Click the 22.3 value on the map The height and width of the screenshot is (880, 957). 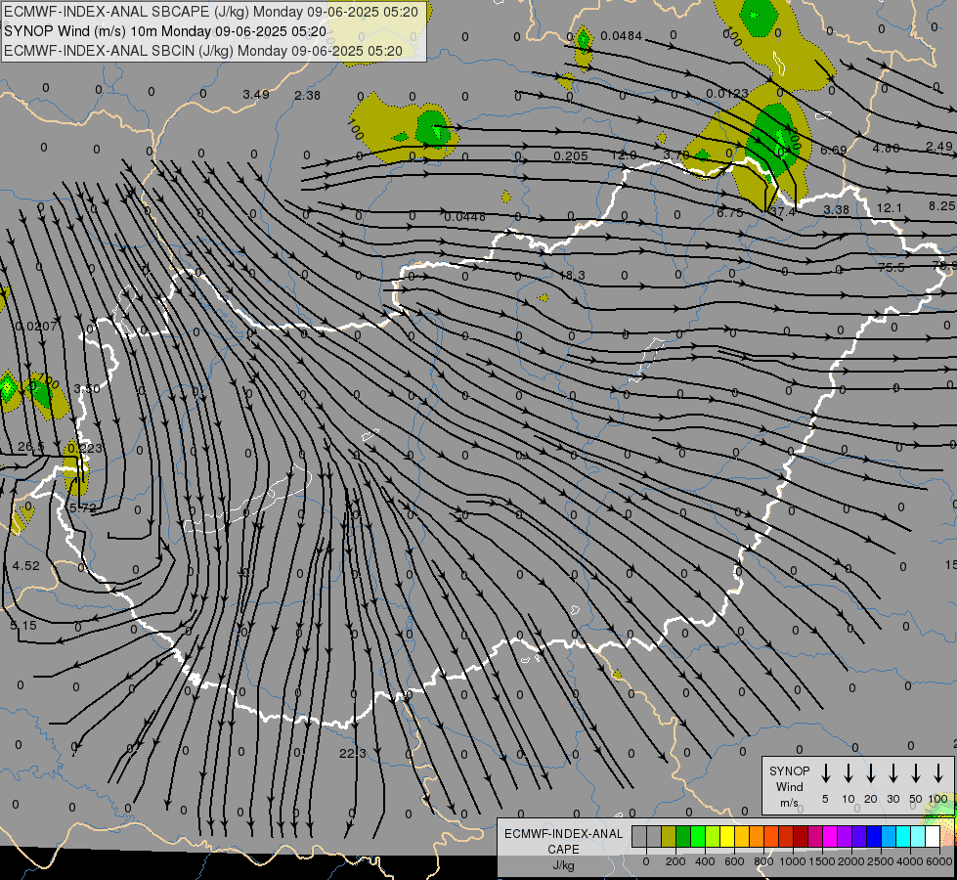point(353,754)
